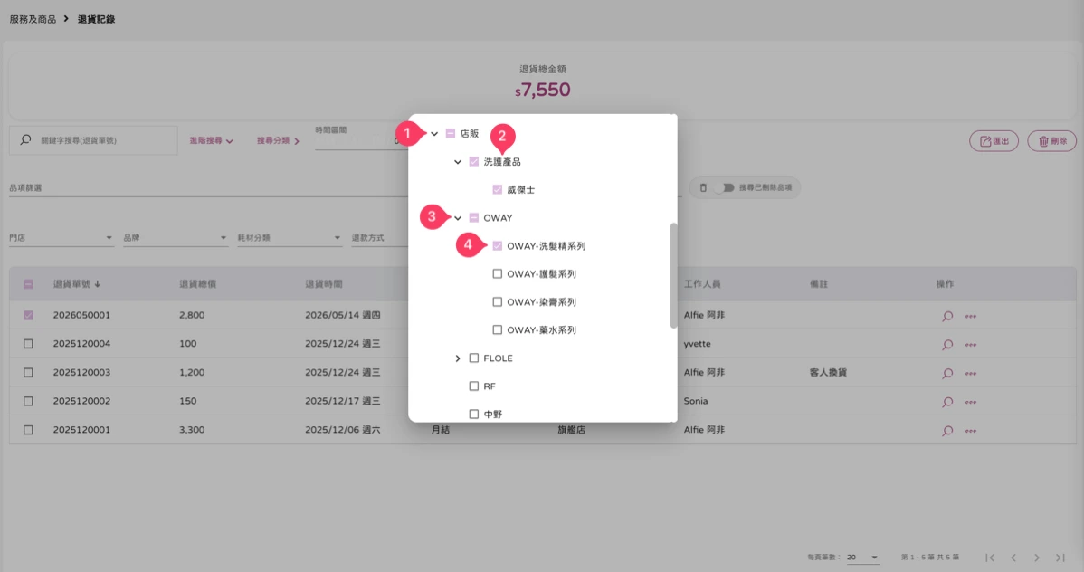Viewport: 1084px width, 572px height.
Task: Open the 門店 dropdown
Action: 61,238
